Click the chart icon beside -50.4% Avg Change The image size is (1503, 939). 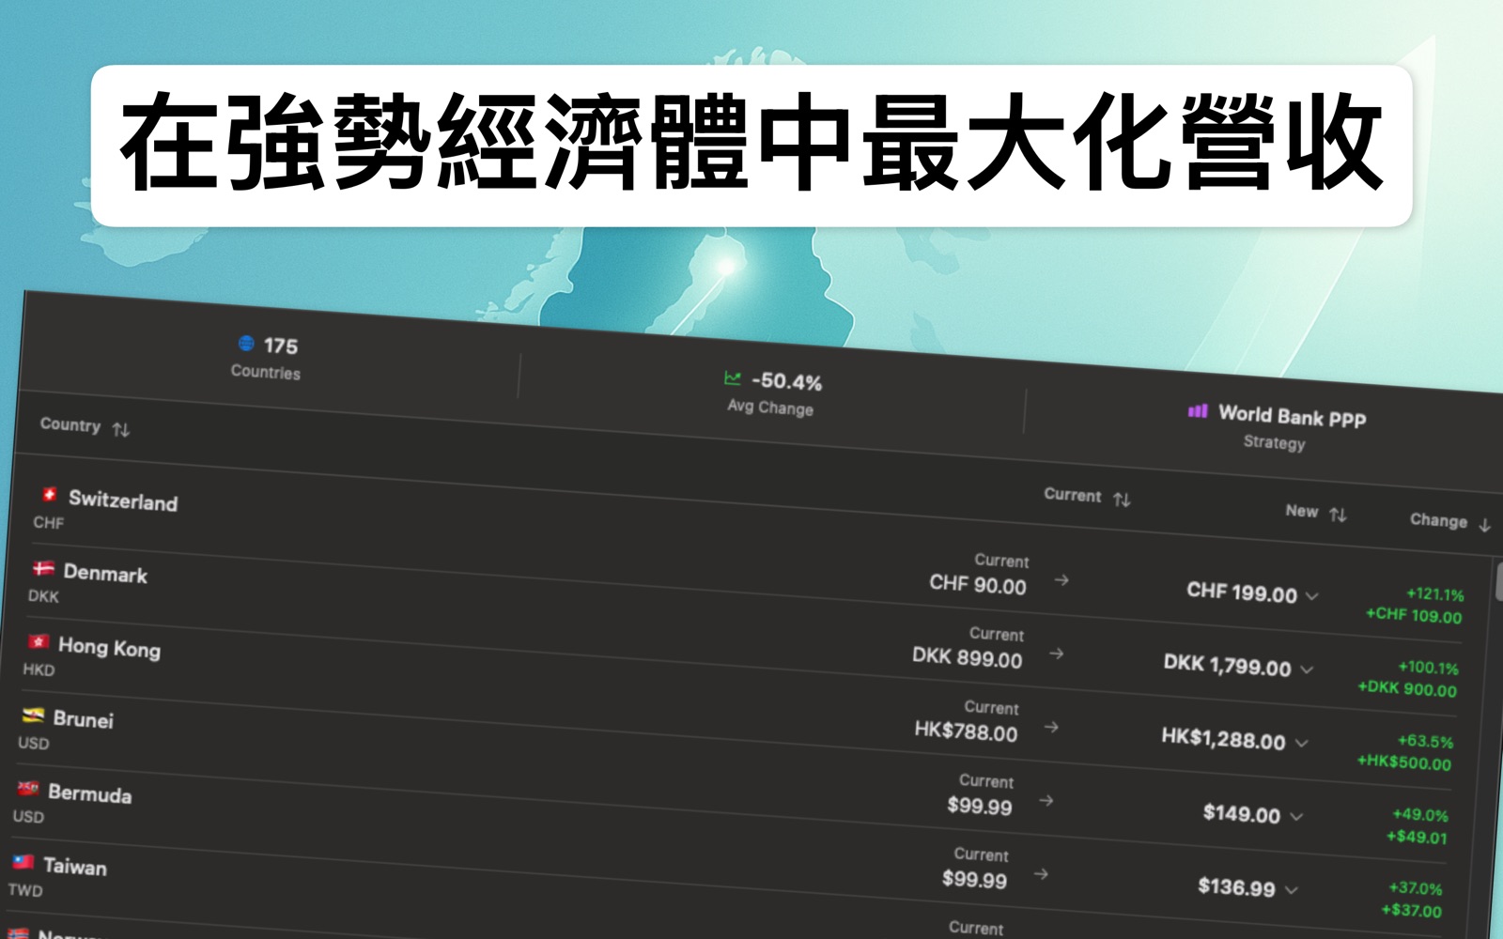point(733,379)
